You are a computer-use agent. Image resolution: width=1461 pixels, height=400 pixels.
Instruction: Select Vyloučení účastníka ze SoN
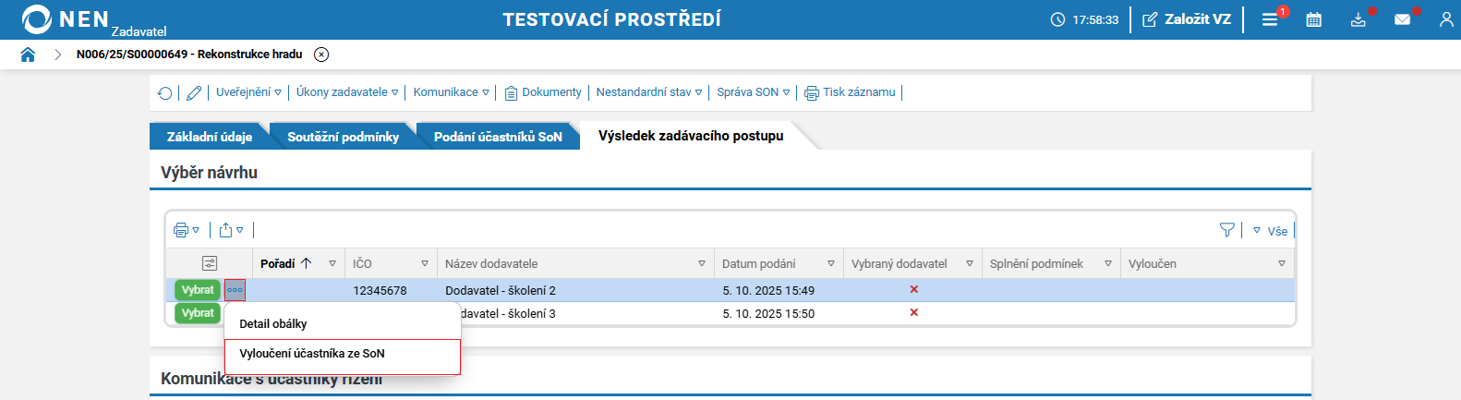click(x=312, y=354)
